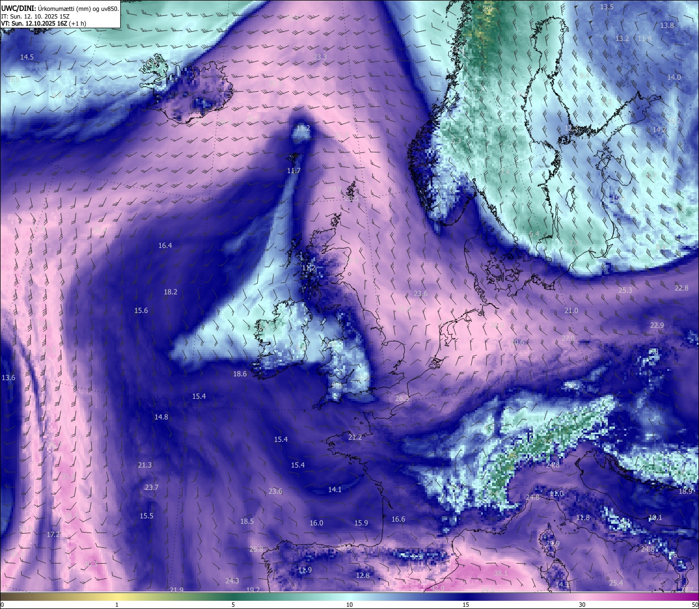This screenshot has height=609, width=699.
Task: Click the '1' tick label on the colour scale
Action: click(x=116, y=605)
